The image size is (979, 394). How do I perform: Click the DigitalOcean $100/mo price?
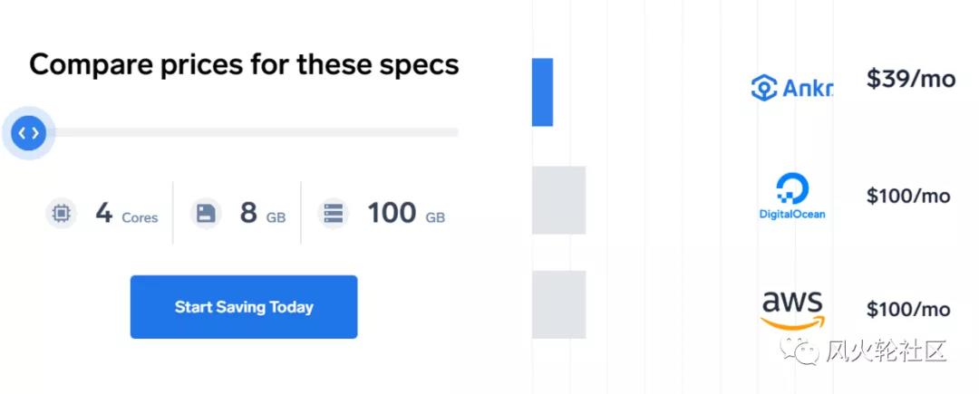tap(908, 196)
